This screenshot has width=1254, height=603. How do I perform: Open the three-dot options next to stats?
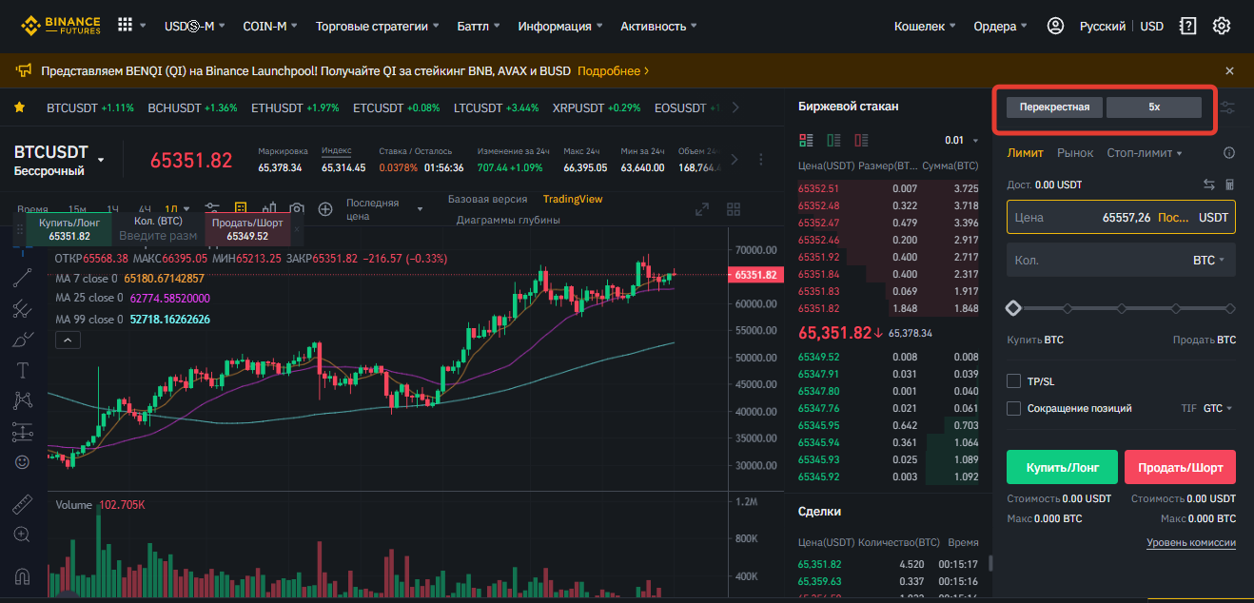tap(760, 160)
